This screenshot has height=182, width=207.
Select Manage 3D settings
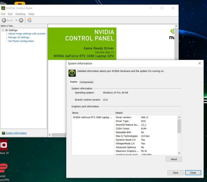(19, 37)
